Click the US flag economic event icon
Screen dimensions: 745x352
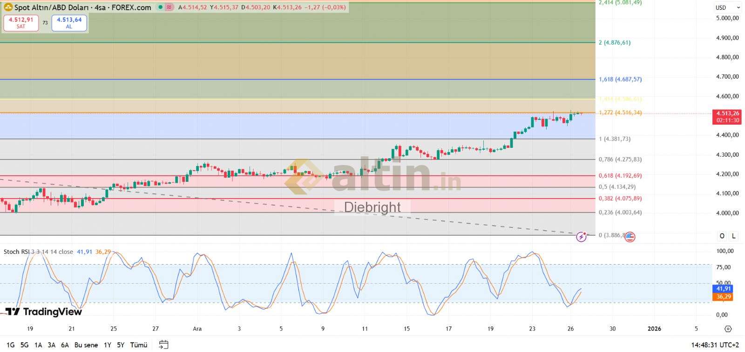[x=630, y=237]
